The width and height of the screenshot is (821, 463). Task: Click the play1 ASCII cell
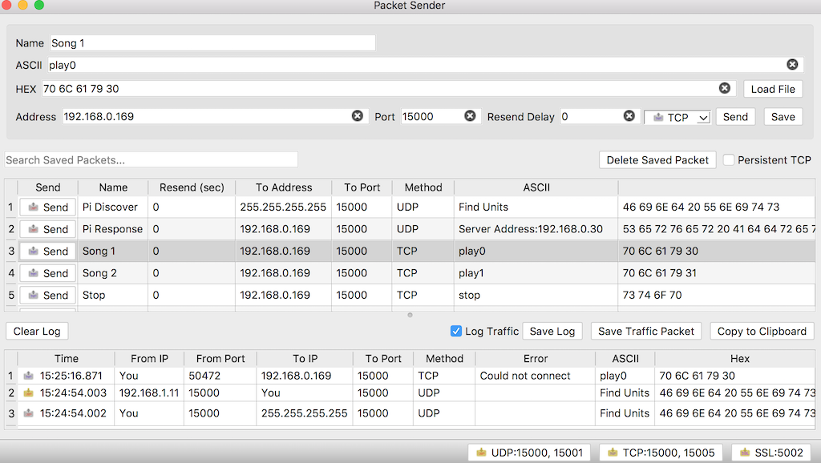[x=536, y=273]
